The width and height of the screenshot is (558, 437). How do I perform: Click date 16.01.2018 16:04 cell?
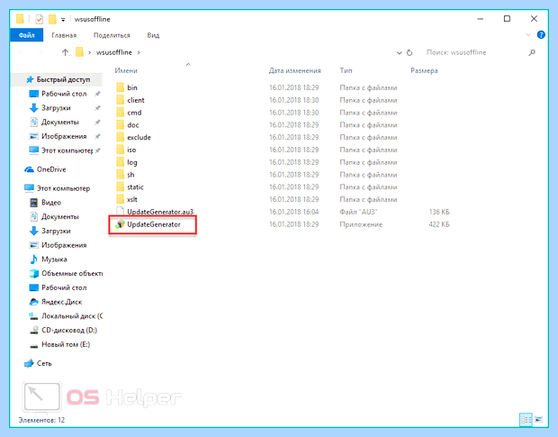(294, 212)
